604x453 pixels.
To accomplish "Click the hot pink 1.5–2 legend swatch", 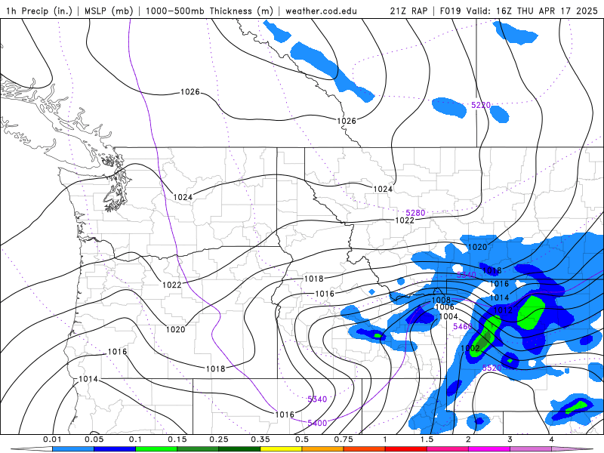I will coord(448,449).
